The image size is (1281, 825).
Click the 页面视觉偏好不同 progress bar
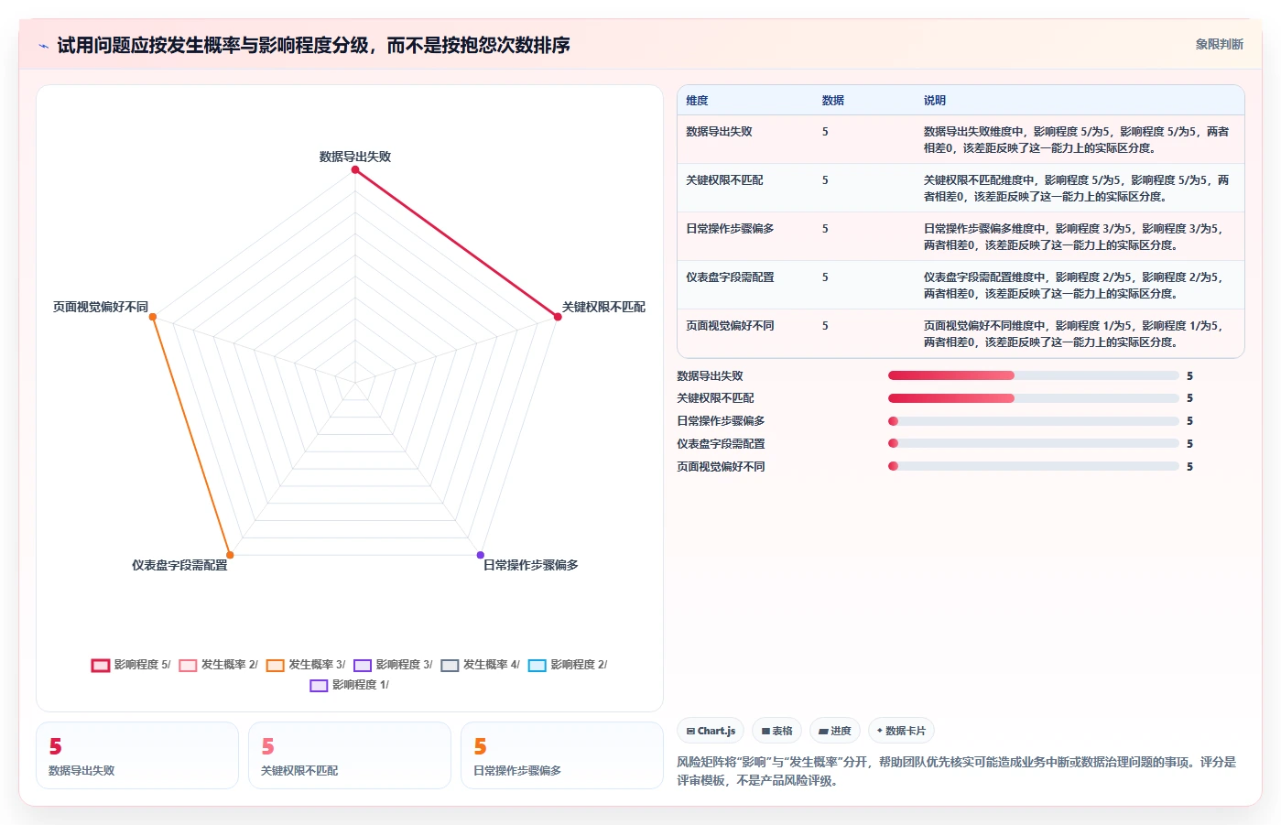(x=1034, y=466)
